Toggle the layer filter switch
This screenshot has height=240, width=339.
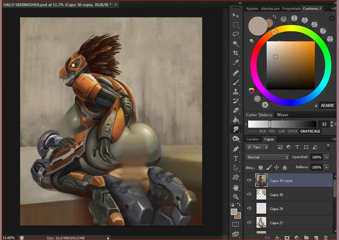tap(328, 147)
